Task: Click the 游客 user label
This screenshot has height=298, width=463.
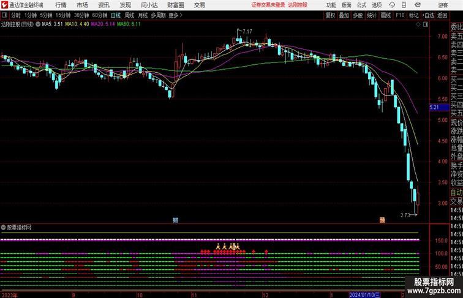Action: pyautogui.click(x=443, y=5)
